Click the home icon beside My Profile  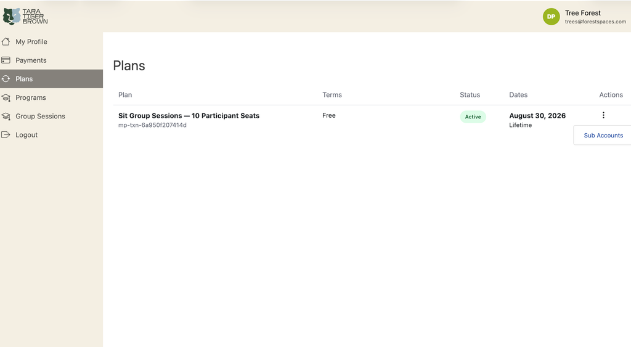click(x=6, y=41)
